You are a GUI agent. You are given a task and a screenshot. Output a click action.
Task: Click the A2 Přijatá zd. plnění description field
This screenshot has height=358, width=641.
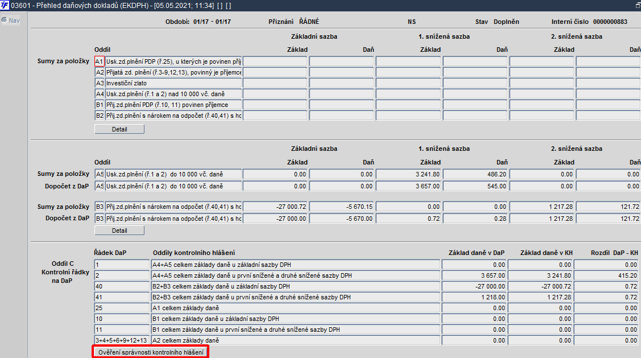pos(173,72)
